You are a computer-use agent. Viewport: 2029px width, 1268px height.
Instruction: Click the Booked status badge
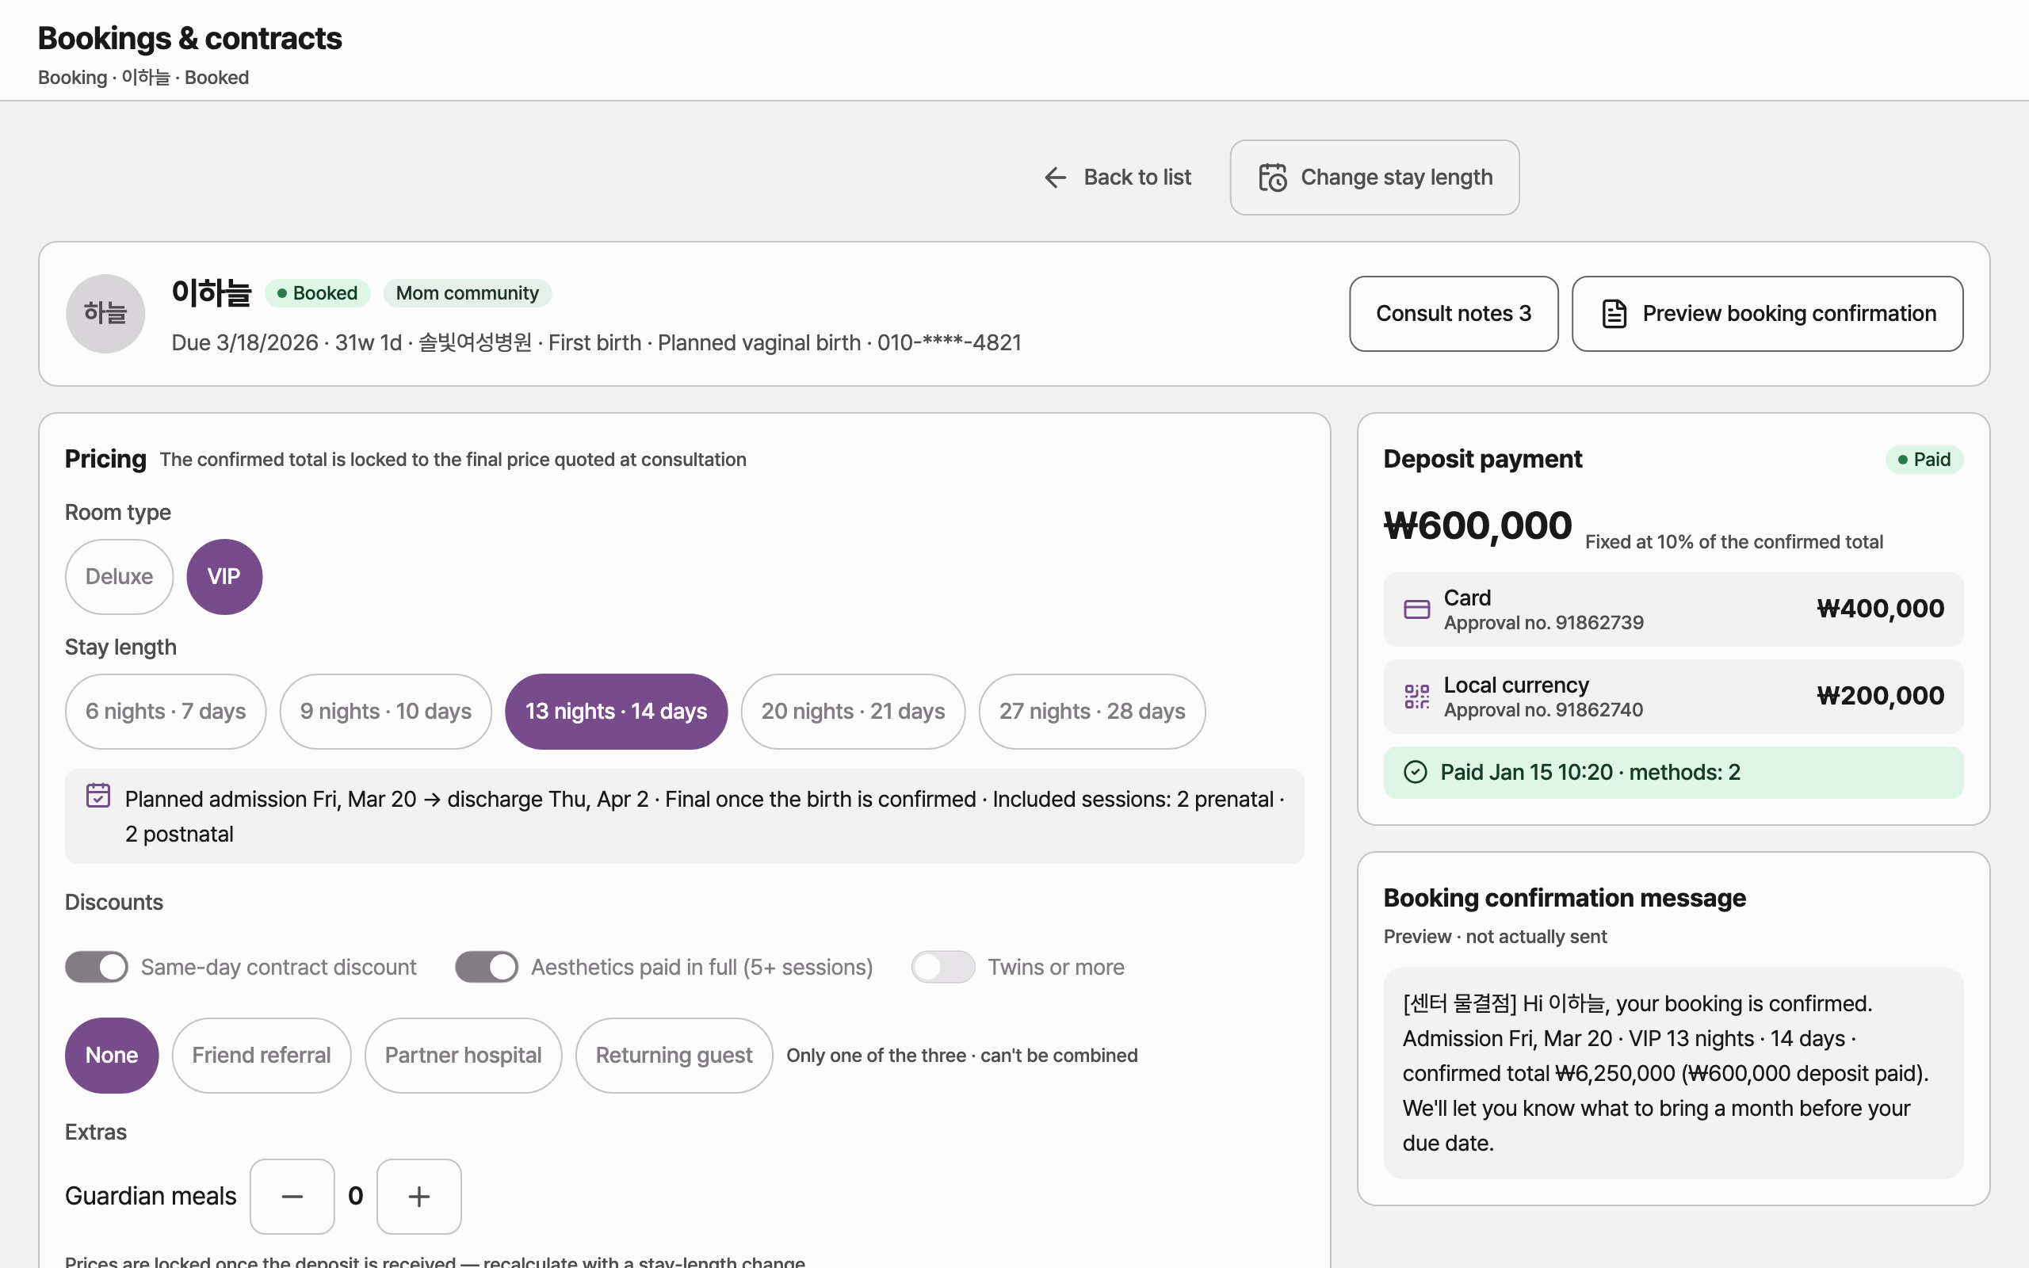tap(317, 292)
